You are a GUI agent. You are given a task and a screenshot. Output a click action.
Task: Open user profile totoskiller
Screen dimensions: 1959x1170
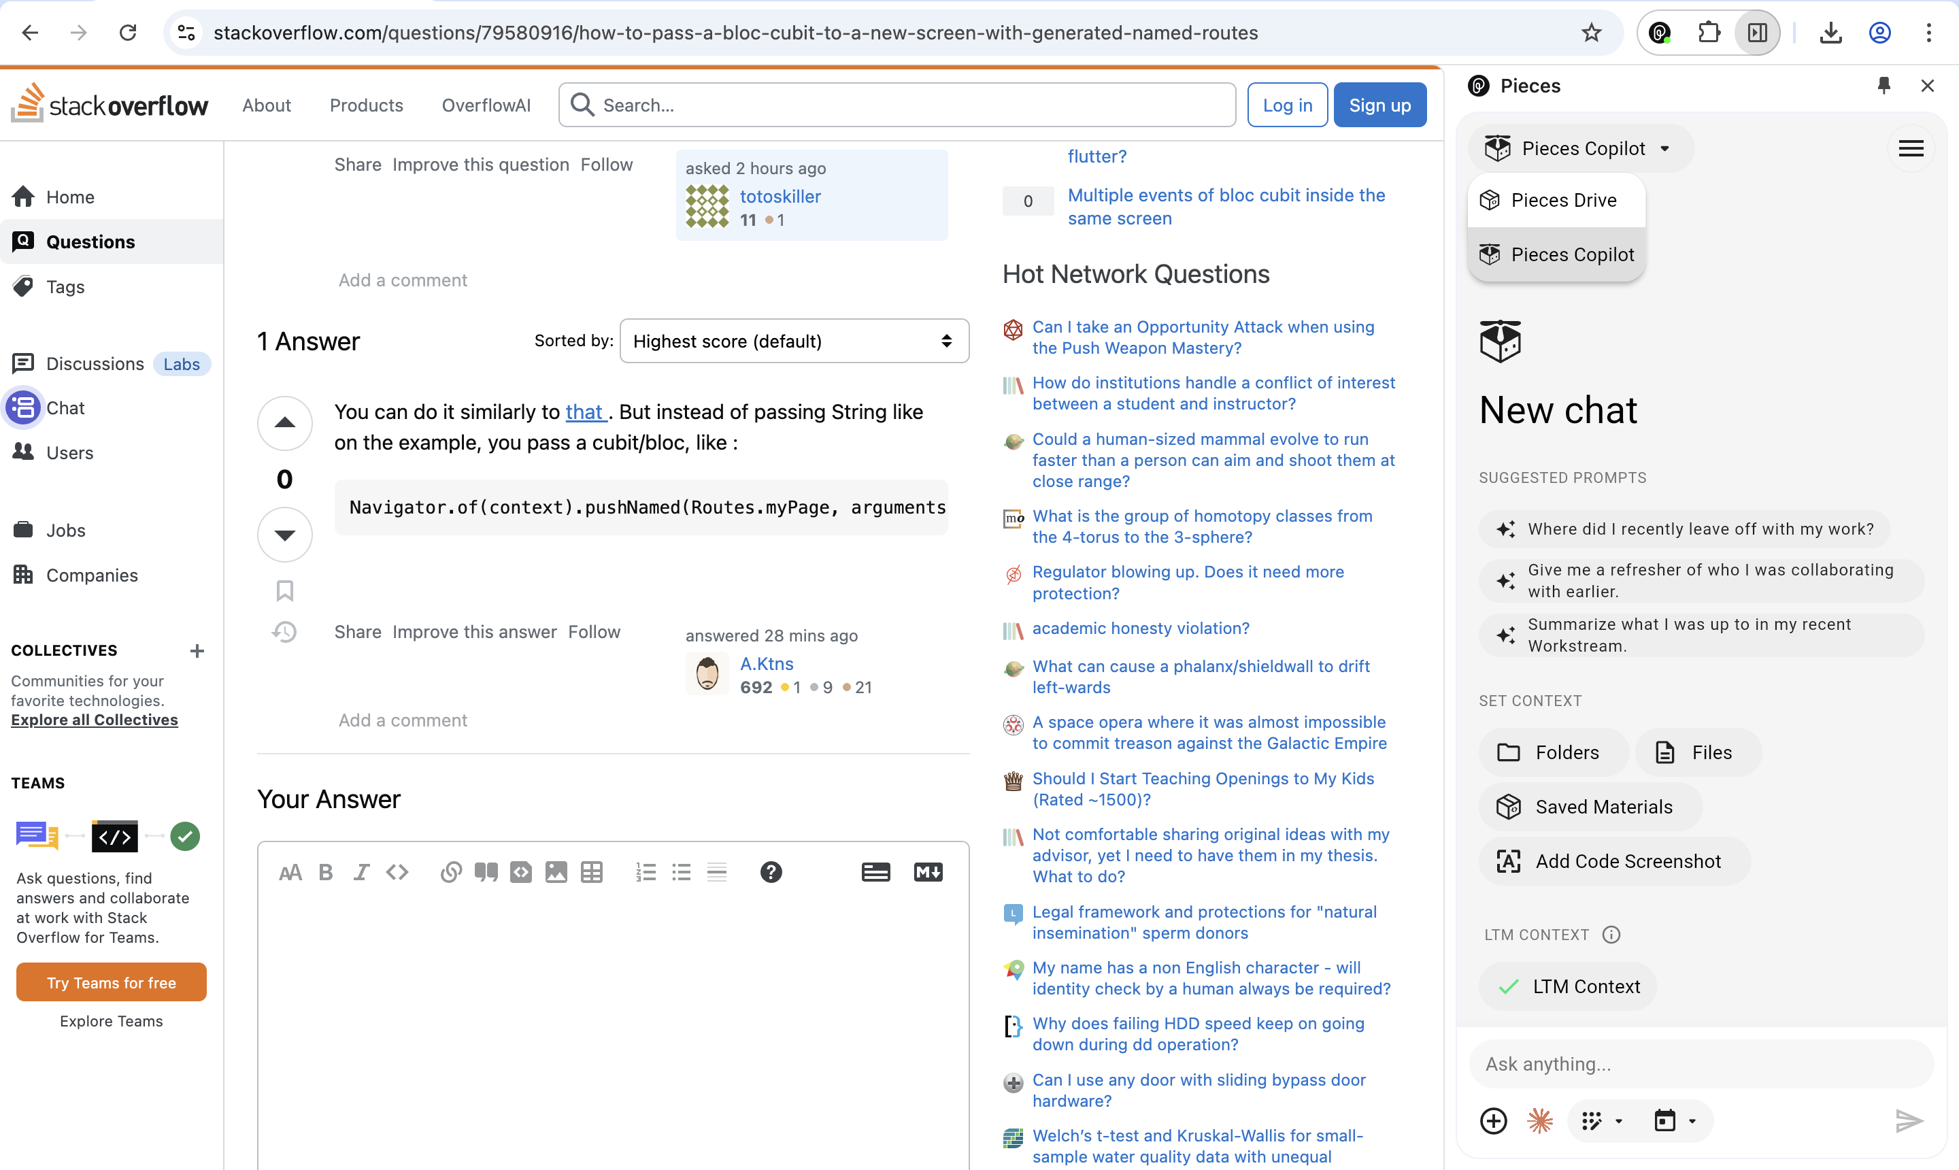click(x=780, y=197)
